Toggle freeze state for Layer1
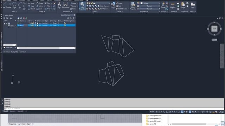225x126 pixels. coord(31,25)
